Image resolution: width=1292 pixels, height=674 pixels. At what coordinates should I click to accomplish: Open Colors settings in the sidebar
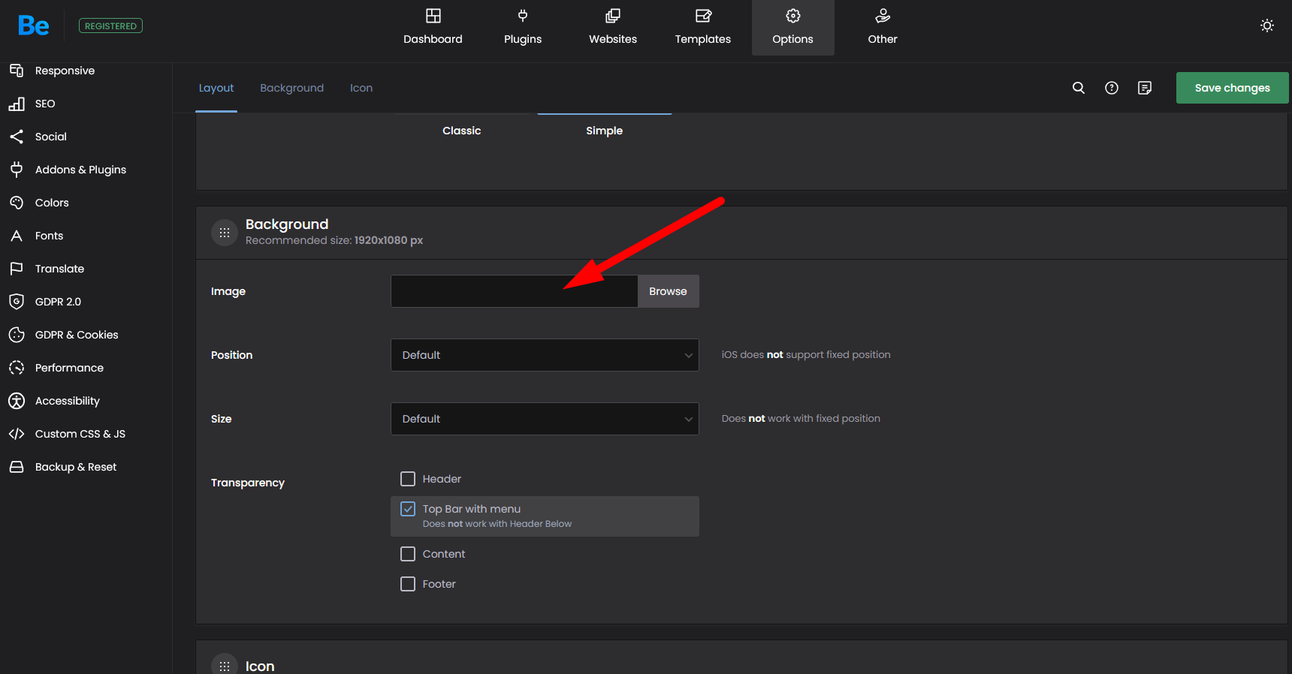[x=51, y=203]
